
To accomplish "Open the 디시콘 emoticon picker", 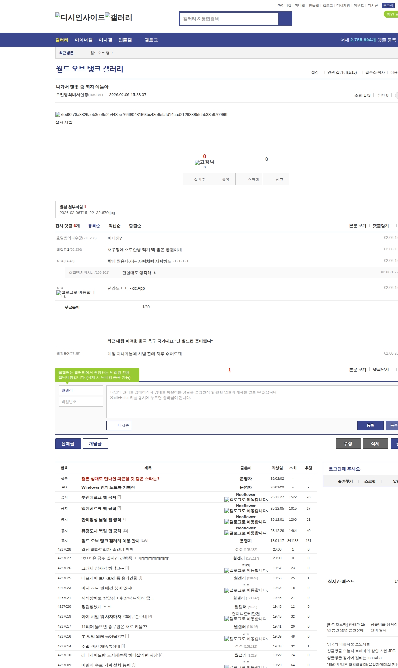I will point(119,425).
